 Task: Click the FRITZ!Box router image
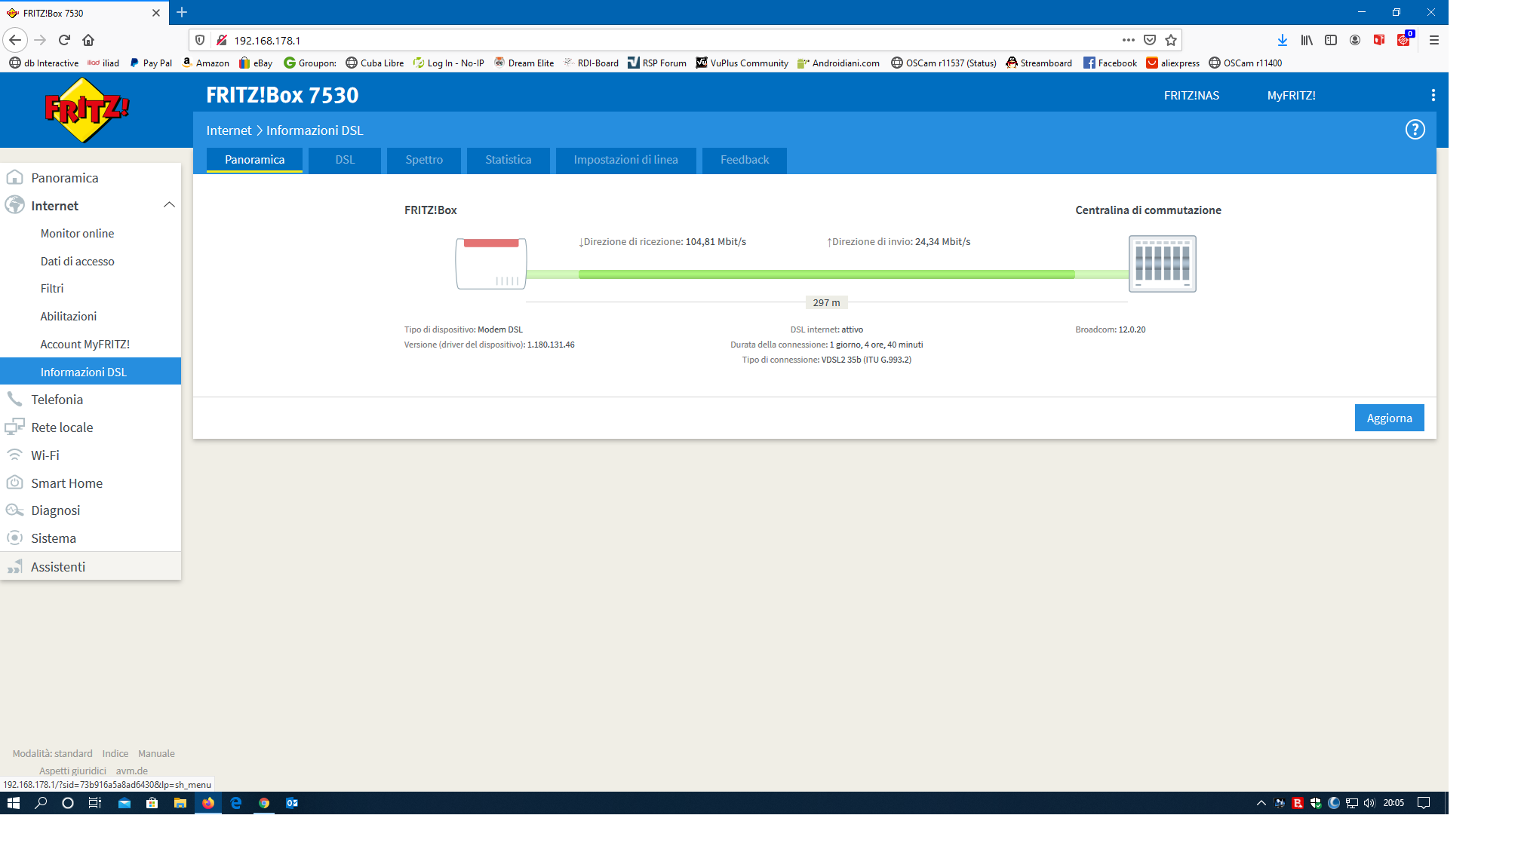(x=490, y=263)
